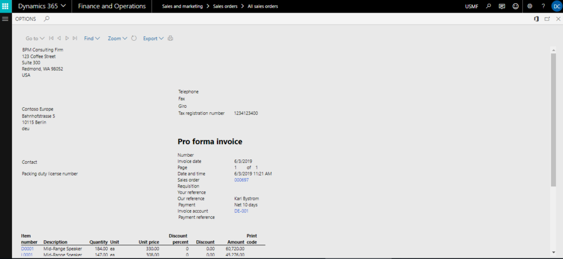Go to the previous report page
Viewport: 563px width, 259px height.
point(59,38)
